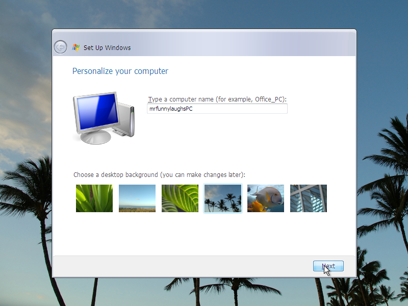Click the Next button

328,266
